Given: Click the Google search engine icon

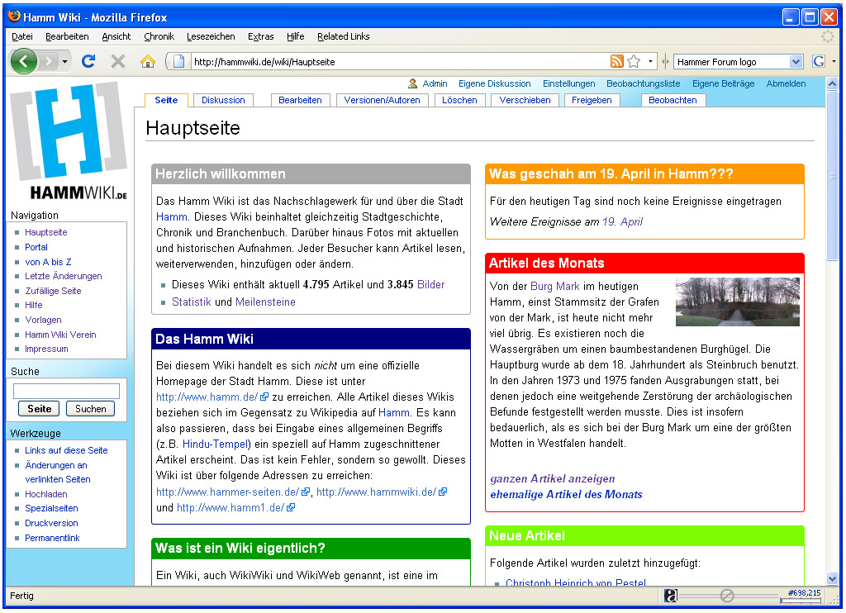Looking at the screenshot, I should (819, 61).
